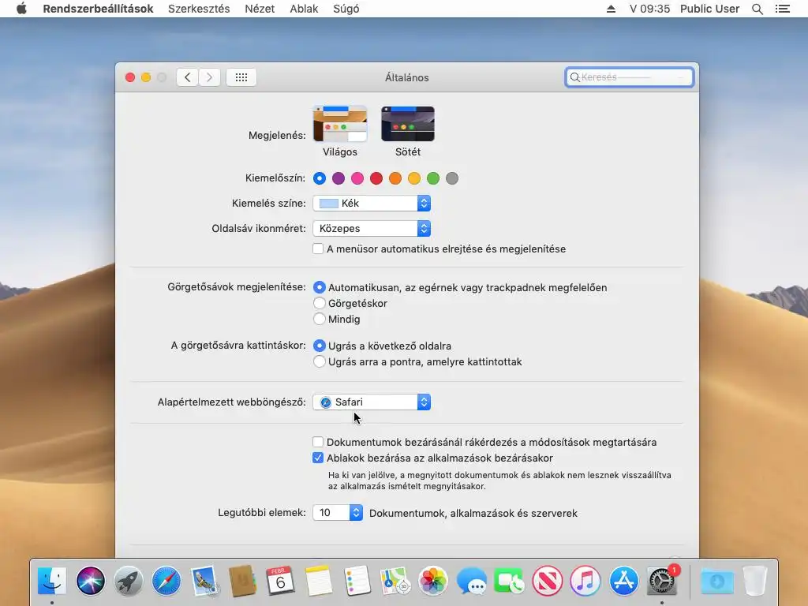Open Launchpad rocket icon

[x=129, y=581]
